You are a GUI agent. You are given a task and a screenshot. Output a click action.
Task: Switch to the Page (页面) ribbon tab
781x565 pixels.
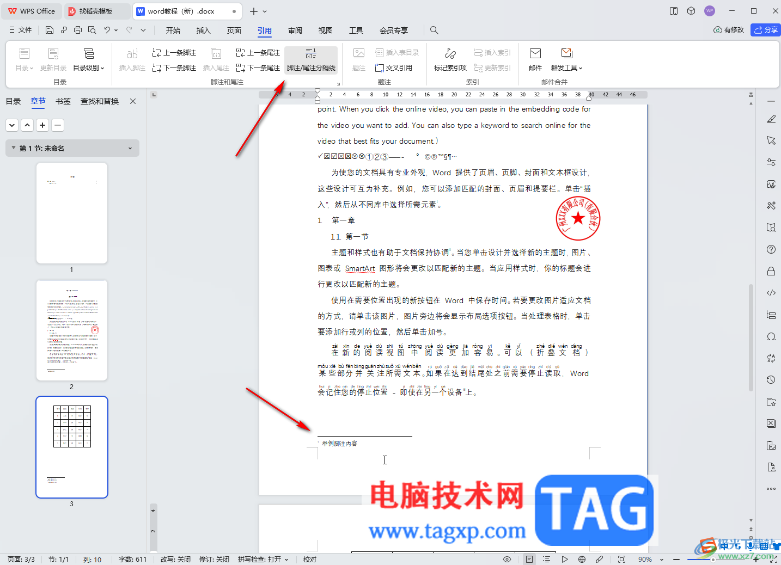(x=234, y=30)
